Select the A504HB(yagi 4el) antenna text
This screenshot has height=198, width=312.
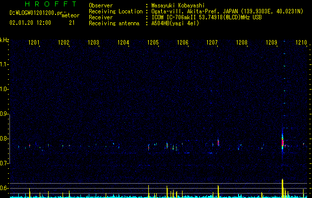click(175, 23)
